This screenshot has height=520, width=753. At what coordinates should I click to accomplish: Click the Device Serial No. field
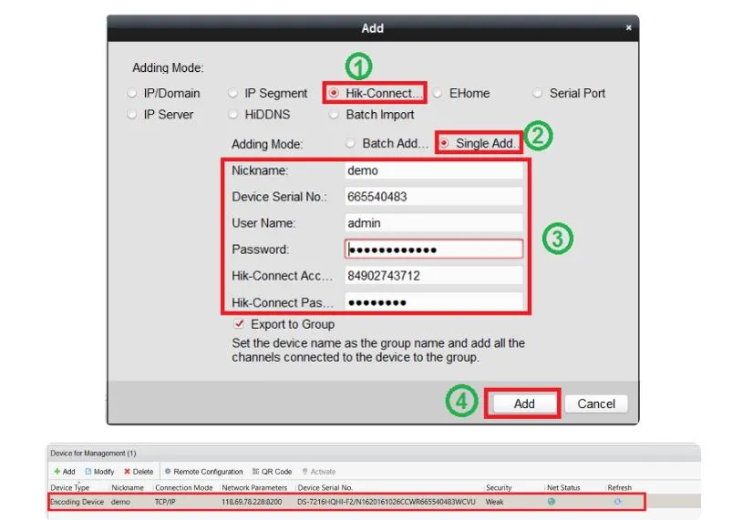[x=433, y=197]
